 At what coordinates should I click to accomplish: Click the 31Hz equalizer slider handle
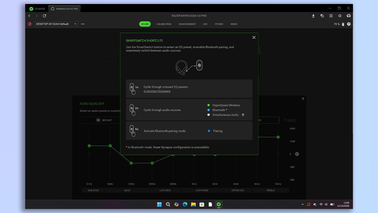89,146
